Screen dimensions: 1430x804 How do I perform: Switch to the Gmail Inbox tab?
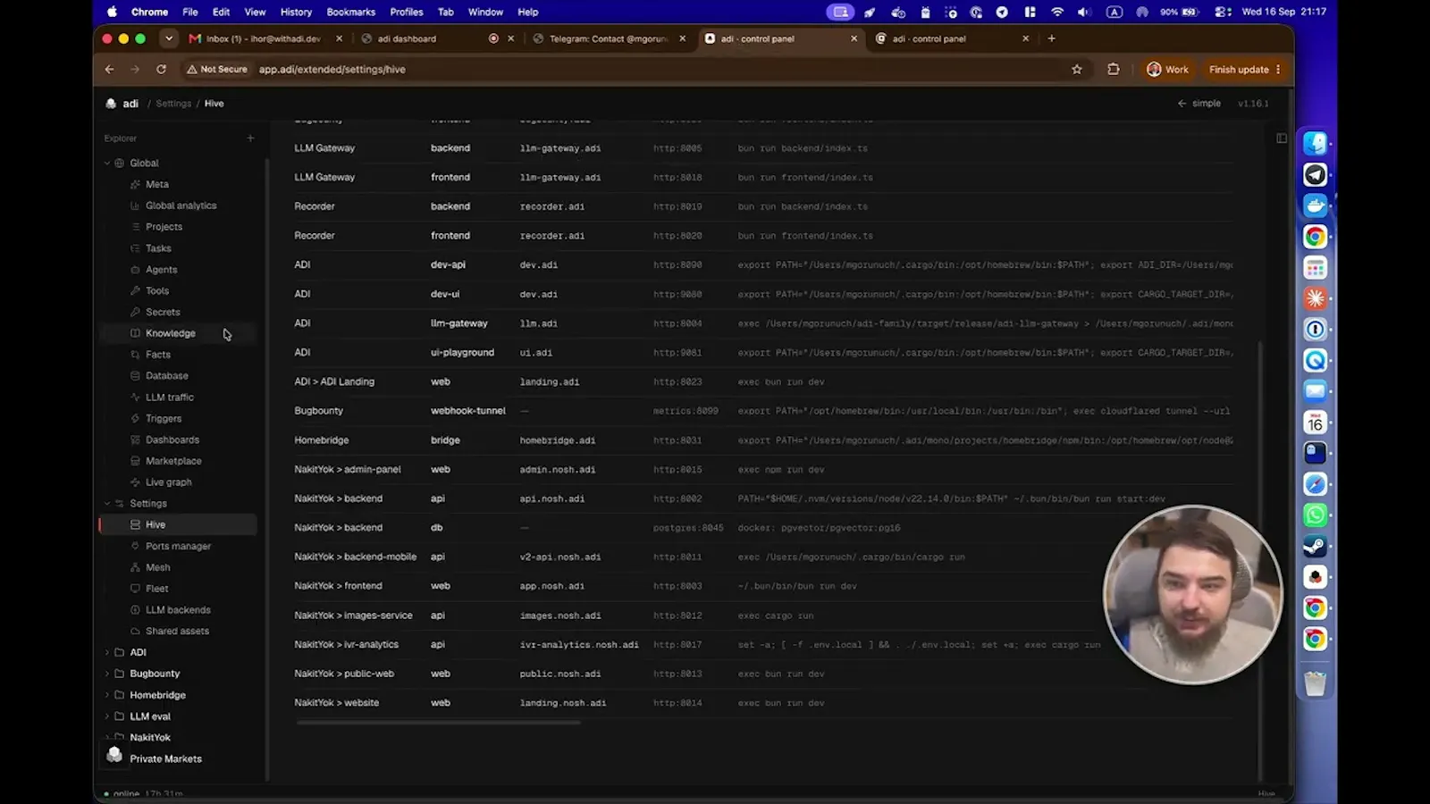[x=265, y=38]
